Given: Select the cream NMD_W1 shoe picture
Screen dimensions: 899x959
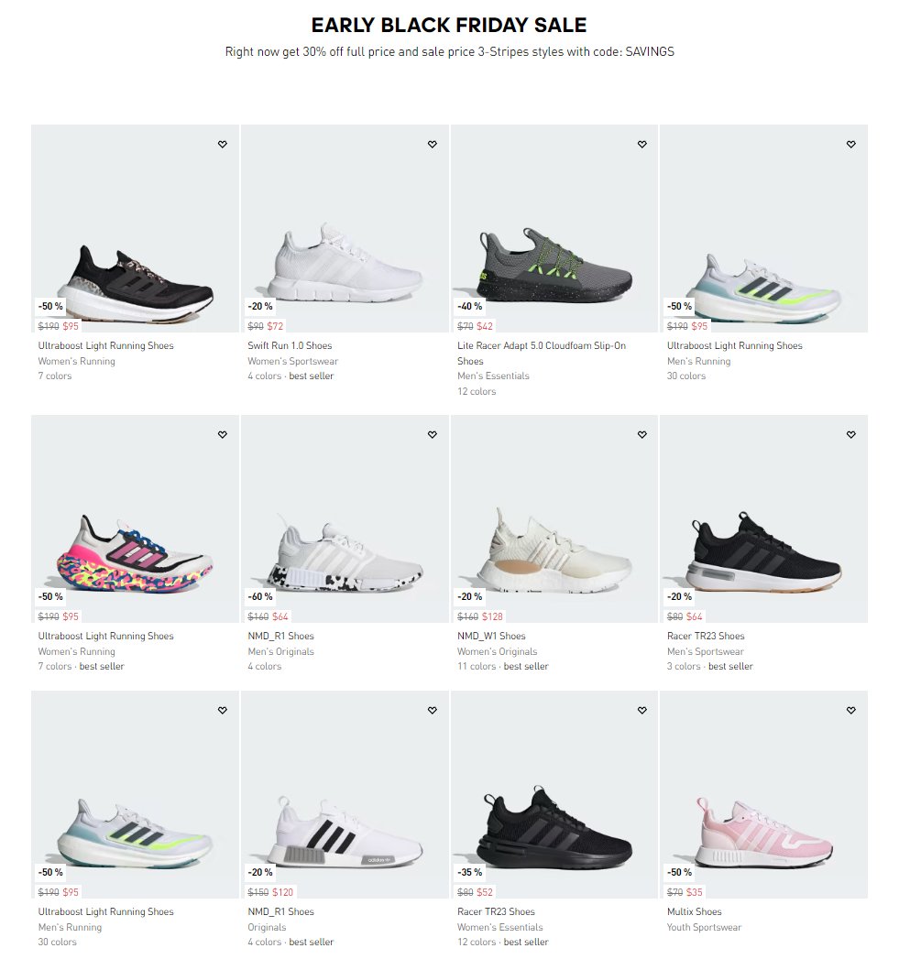Looking at the screenshot, I should pos(554,518).
